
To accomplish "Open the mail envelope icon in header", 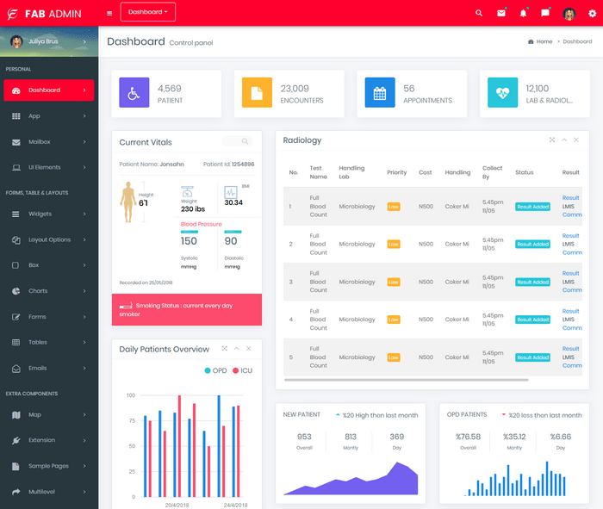I will [x=501, y=13].
